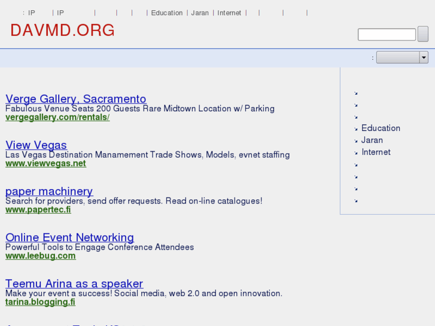Select Internet in the top navigation
Viewport: 435px width, 326px height.
229,13
